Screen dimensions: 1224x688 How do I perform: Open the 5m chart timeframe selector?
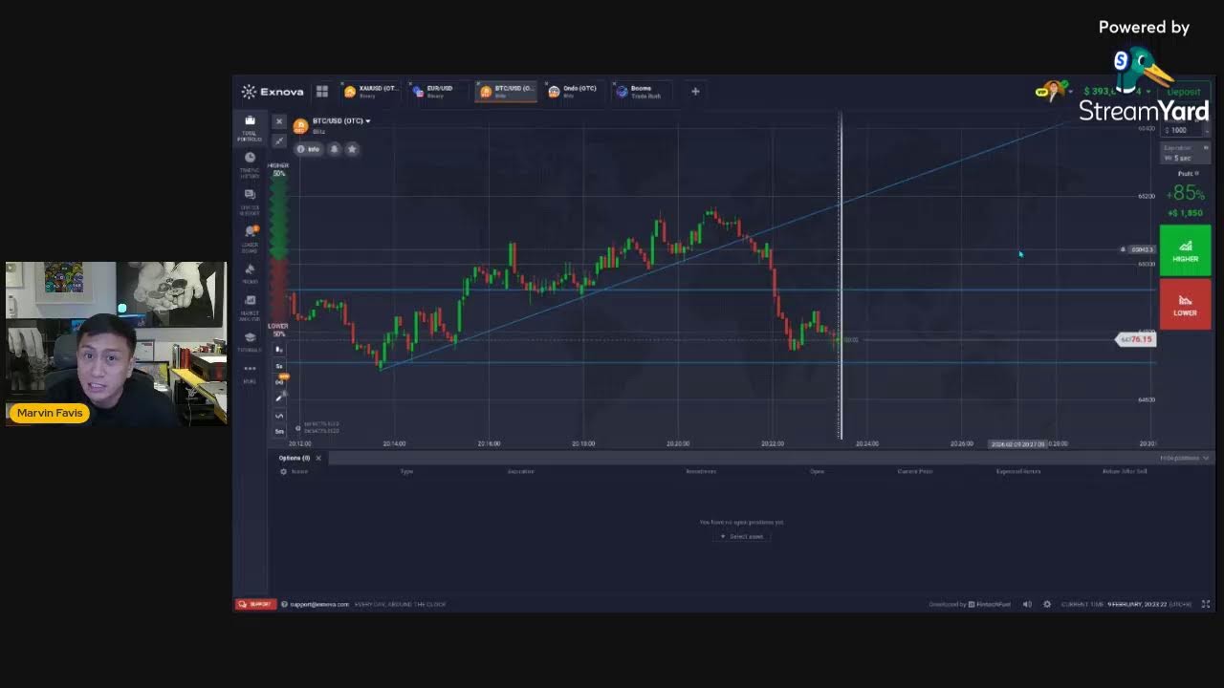(x=279, y=431)
